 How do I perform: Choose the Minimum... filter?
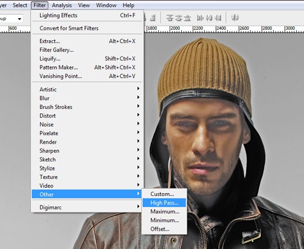click(x=164, y=220)
